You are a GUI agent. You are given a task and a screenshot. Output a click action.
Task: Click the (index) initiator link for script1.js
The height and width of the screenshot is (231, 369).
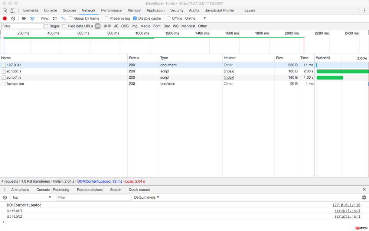[229, 77]
